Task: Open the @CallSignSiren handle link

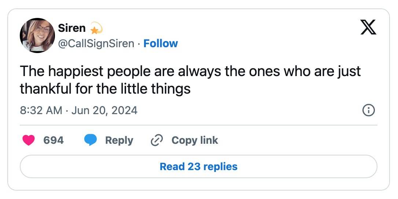Action: (x=96, y=44)
